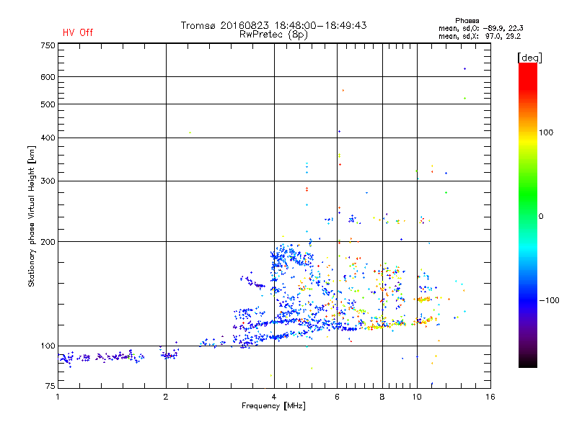The image size is (577, 432).
Task: Click the y-axis tick label '200'
Action: click(x=48, y=242)
